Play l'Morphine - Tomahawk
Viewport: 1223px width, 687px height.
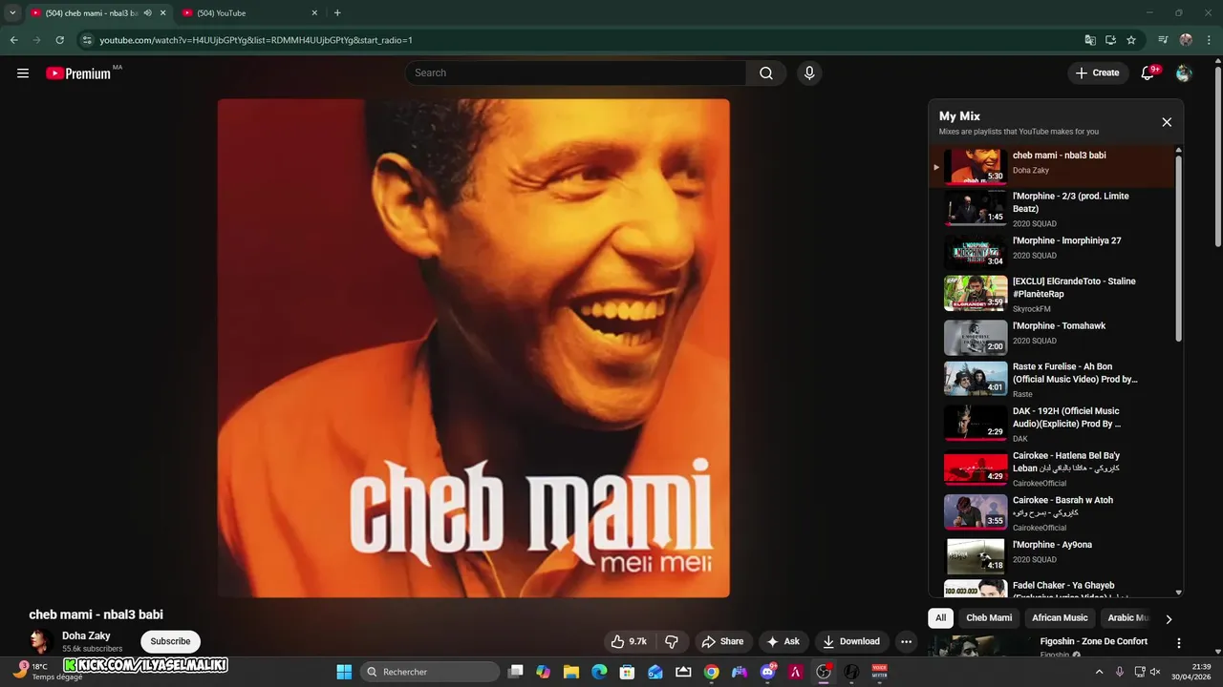pos(1051,337)
